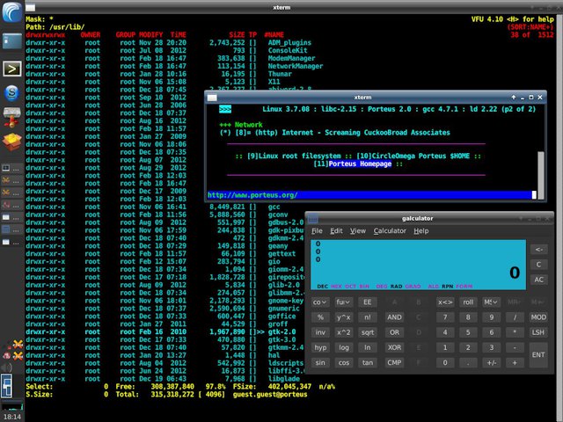Screen dimensions: 563x422
Task: Click the galculator blue result display
Action: (419, 265)
